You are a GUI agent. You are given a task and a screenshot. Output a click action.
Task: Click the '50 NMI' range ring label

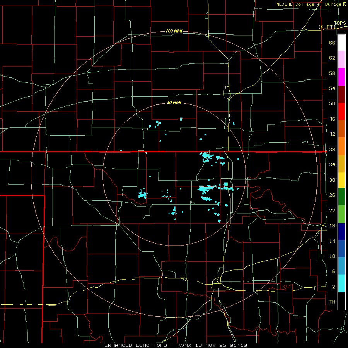point(174,102)
